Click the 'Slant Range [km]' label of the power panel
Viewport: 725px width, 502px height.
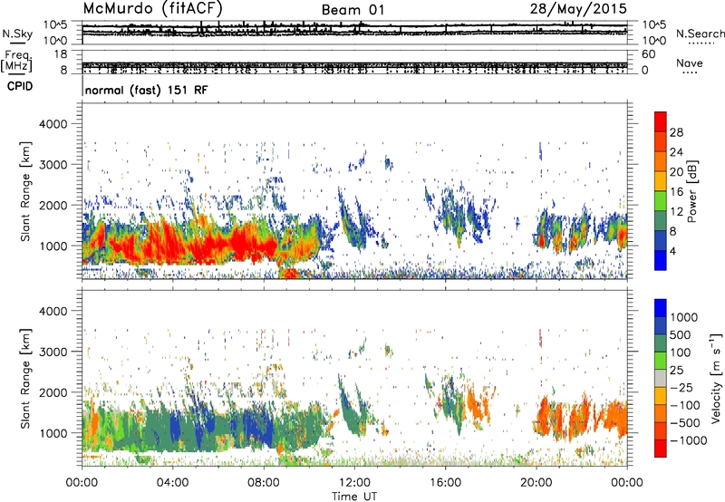25,191
